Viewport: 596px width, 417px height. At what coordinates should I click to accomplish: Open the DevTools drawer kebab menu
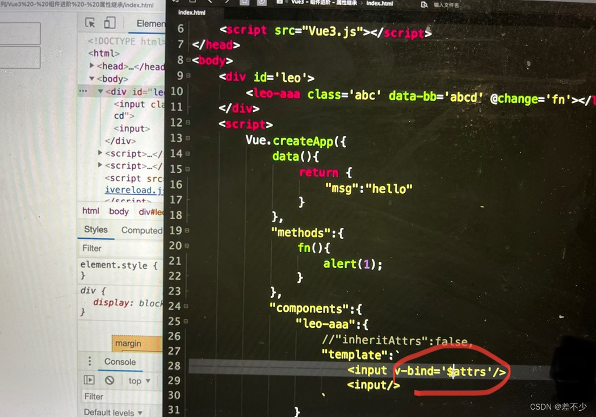[x=90, y=361]
